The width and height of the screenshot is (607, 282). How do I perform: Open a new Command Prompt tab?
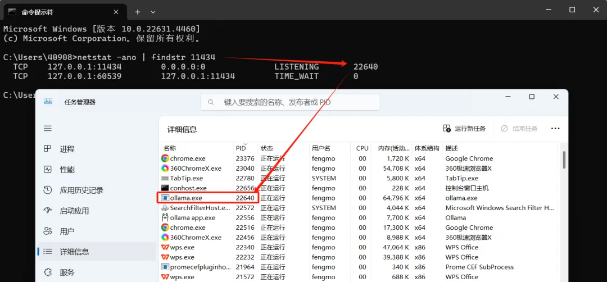tap(137, 12)
